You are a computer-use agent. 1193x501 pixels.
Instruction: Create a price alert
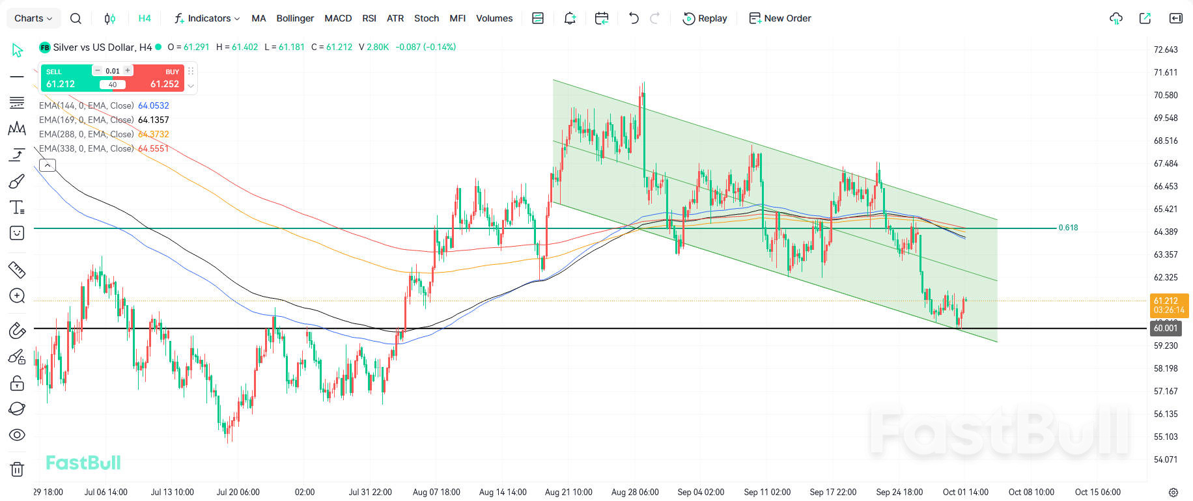(570, 18)
